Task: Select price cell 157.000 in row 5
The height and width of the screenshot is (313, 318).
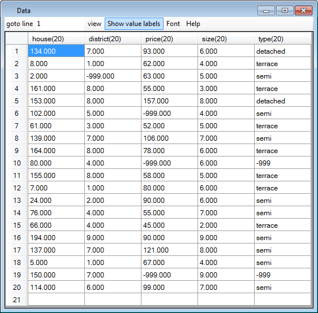Action: coord(169,101)
